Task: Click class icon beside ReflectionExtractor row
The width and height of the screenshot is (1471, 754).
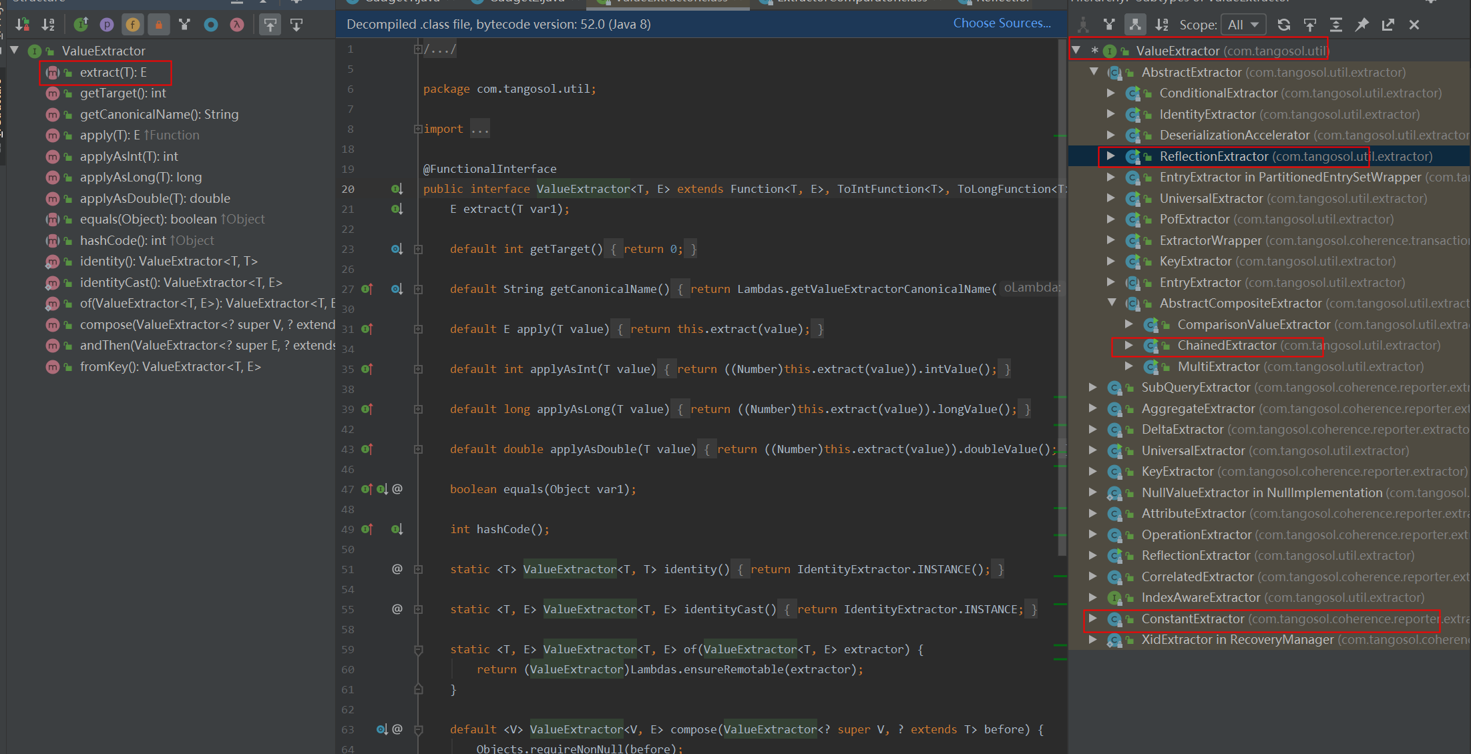Action: [x=1132, y=156]
